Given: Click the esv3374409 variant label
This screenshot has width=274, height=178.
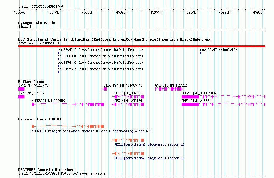Looking at the screenshot, I should 100,63.
